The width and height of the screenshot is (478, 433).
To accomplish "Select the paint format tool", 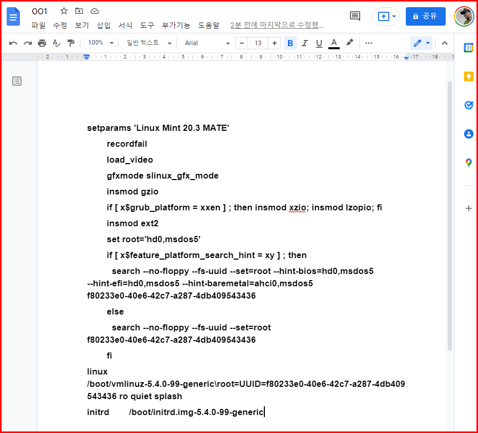I will (x=71, y=43).
